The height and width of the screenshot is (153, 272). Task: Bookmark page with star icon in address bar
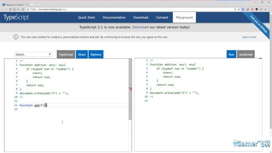click(239, 9)
